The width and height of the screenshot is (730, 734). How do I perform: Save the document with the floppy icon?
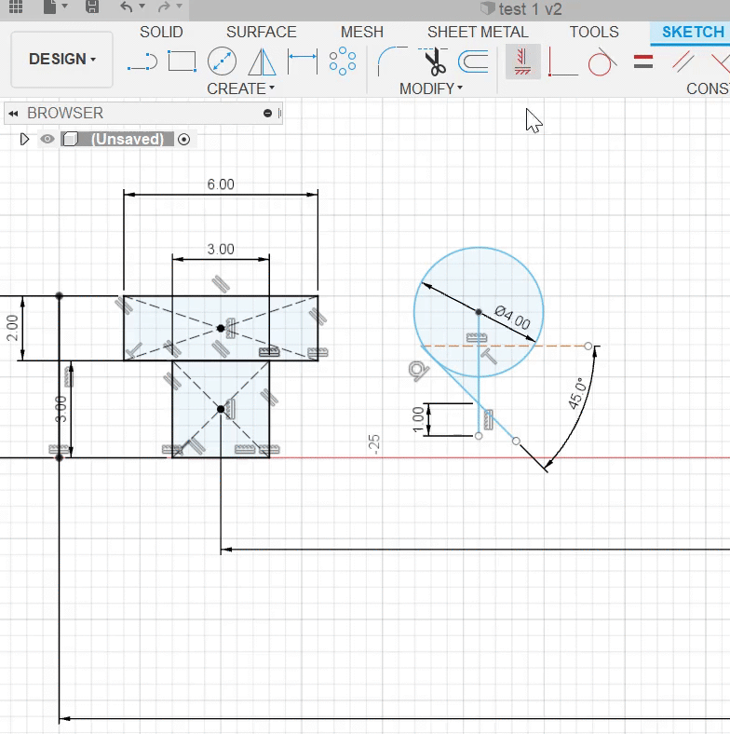(92, 7)
